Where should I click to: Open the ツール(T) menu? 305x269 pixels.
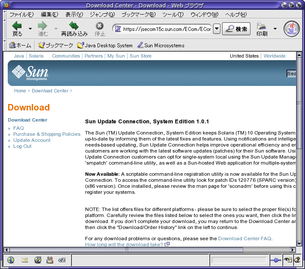coord(173,15)
